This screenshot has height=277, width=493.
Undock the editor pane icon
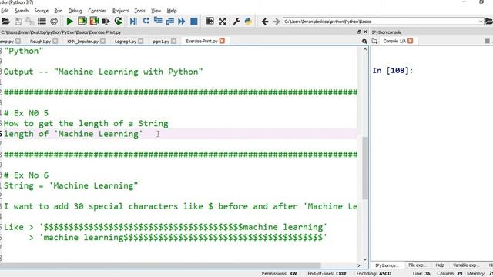359,32
